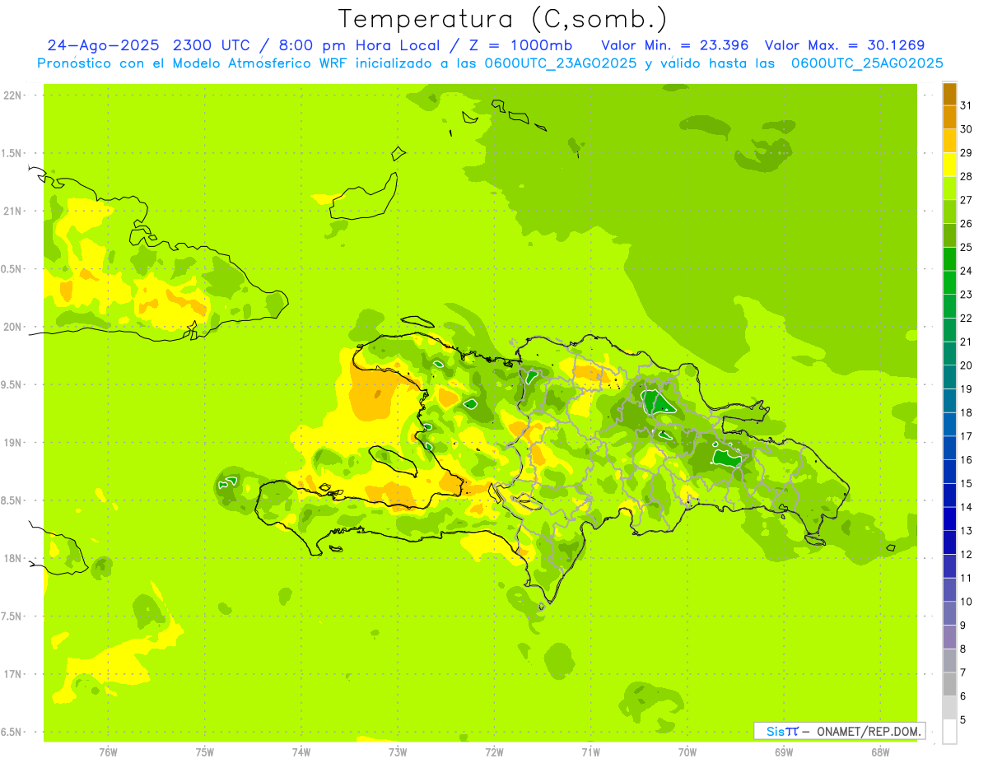This screenshot has height=763, width=988.
Task: Click the "22N" latitude label
Action: pos(12,95)
